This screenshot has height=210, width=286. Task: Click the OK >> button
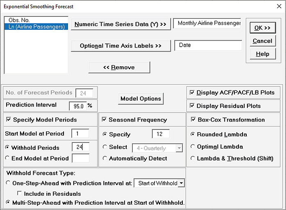point(263,28)
